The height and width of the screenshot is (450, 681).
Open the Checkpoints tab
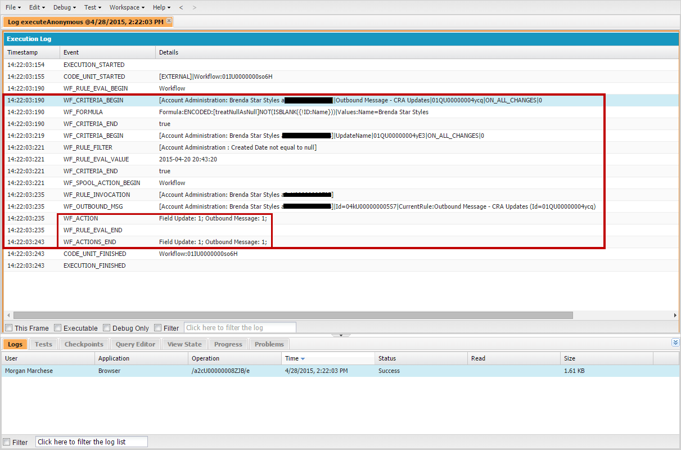(x=84, y=344)
